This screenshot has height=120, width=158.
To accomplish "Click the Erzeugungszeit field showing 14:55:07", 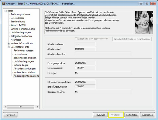I will (85, 68).
